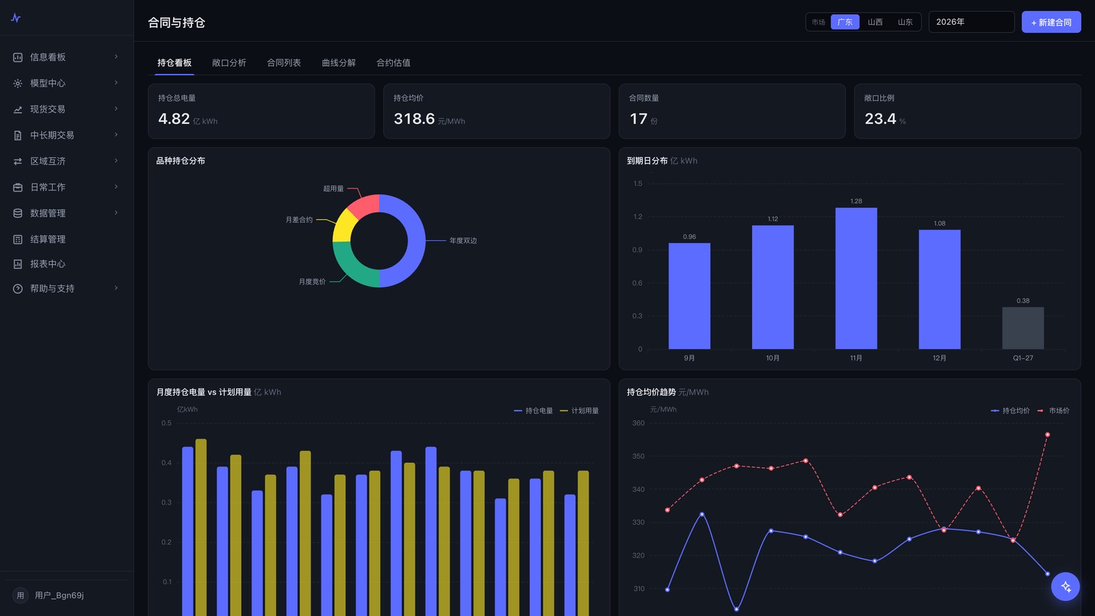Click the 区域互济 exchange arrows icon
The image size is (1095, 616).
18,162
